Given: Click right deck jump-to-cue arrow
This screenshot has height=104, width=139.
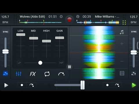Looking at the screenshot, I should 117,85.
